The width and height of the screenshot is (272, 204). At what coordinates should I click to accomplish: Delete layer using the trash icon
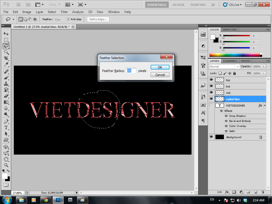[x=262, y=192]
